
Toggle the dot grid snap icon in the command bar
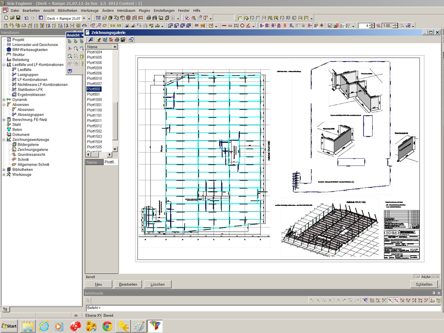coord(372,301)
